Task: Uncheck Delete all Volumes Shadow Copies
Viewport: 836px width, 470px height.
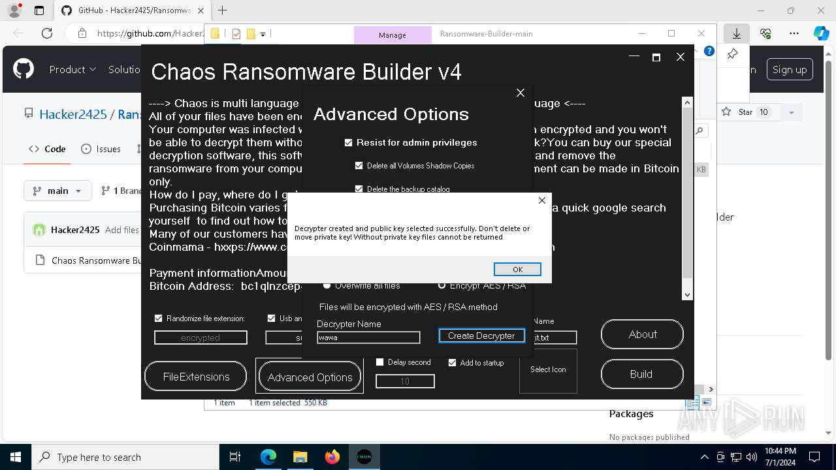Action: point(359,166)
